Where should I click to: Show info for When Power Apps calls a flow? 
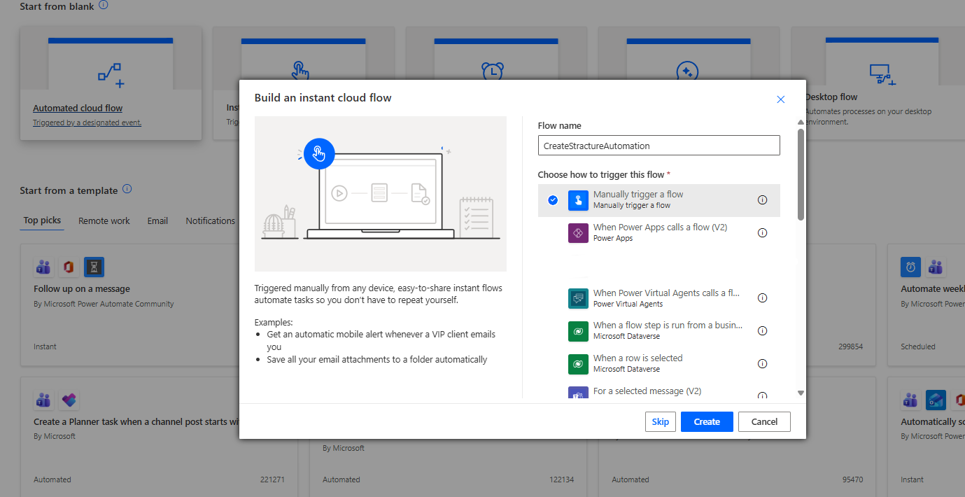[x=762, y=233]
